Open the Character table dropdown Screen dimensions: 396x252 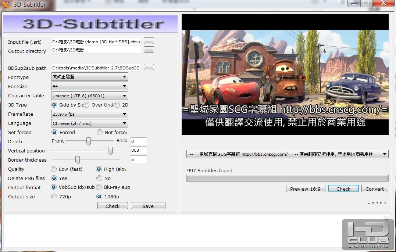[89, 96]
